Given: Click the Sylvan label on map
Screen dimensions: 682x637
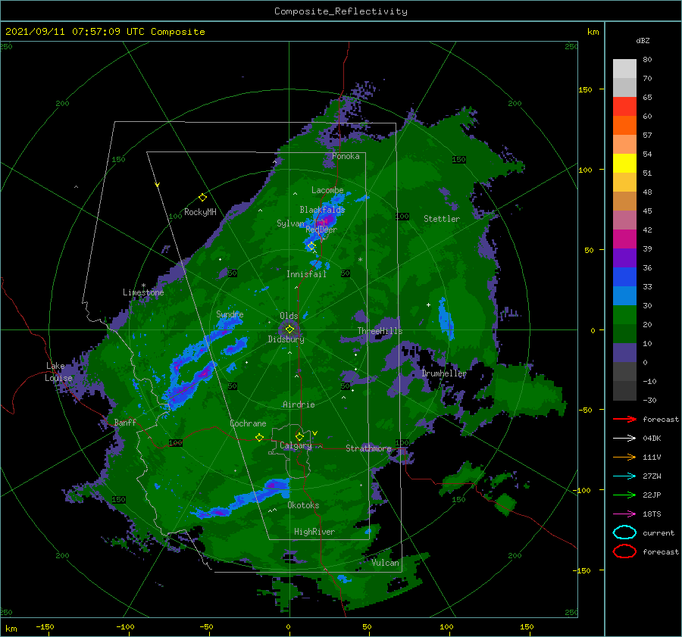Looking at the screenshot, I should [x=290, y=223].
